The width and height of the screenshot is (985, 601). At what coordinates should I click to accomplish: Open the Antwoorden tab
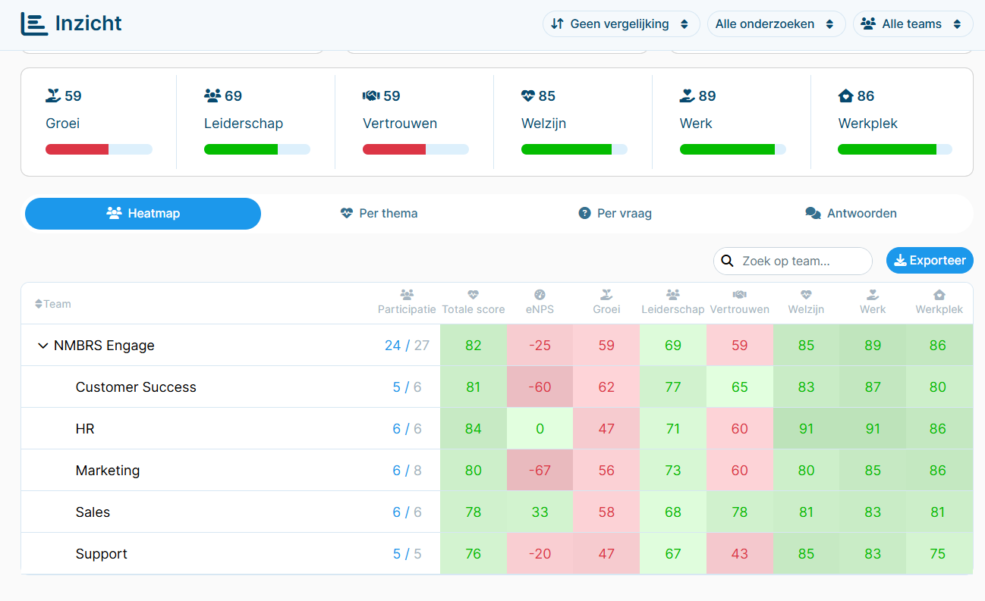pyautogui.click(x=851, y=214)
